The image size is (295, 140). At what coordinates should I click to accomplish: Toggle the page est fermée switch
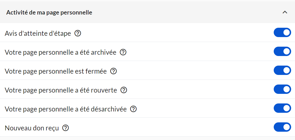(x=282, y=71)
